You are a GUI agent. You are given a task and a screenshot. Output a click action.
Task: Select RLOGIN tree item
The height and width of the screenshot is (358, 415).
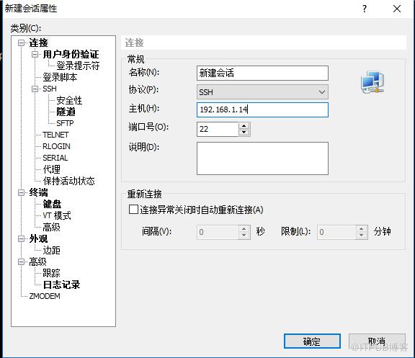pyautogui.click(x=56, y=146)
